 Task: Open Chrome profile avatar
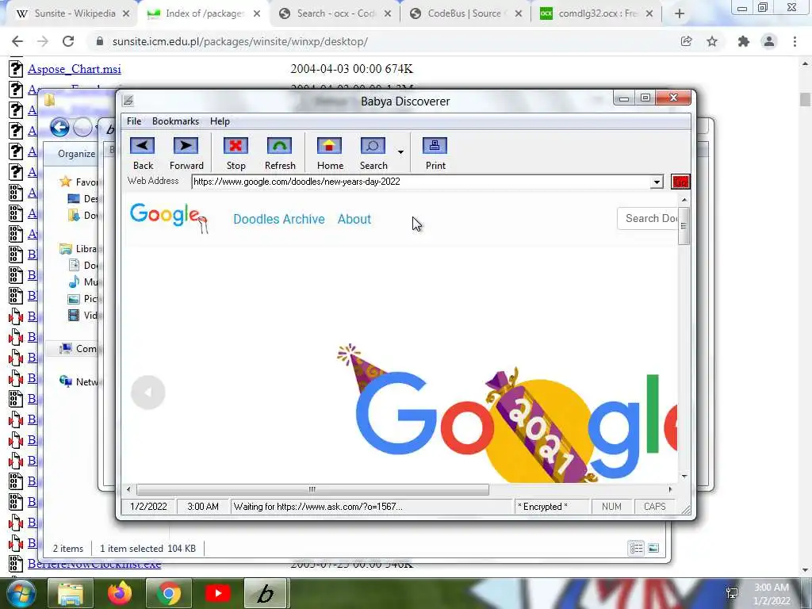click(769, 41)
